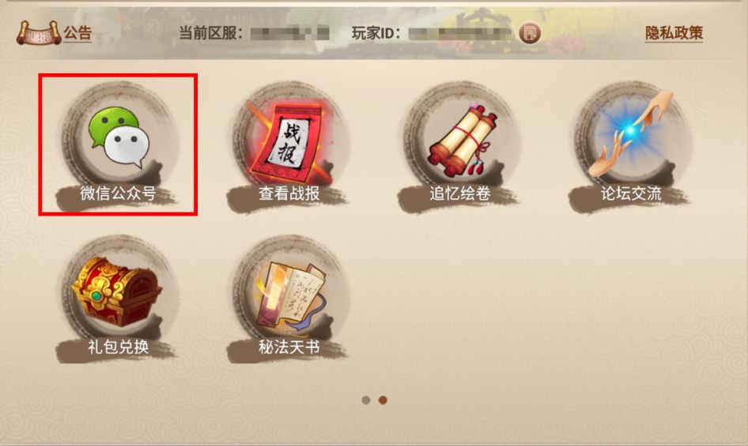Select the second highlighted page dot
The image size is (748, 446).
(x=383, y=399)
